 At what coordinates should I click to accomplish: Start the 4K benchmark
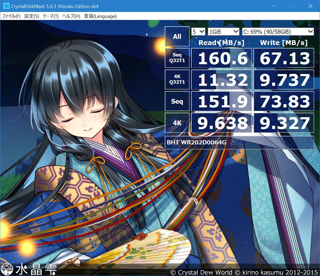pos(177,123)
